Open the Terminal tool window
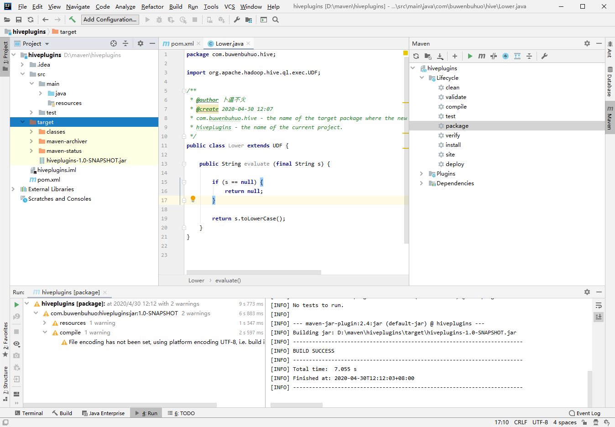 tap(29, 413)
